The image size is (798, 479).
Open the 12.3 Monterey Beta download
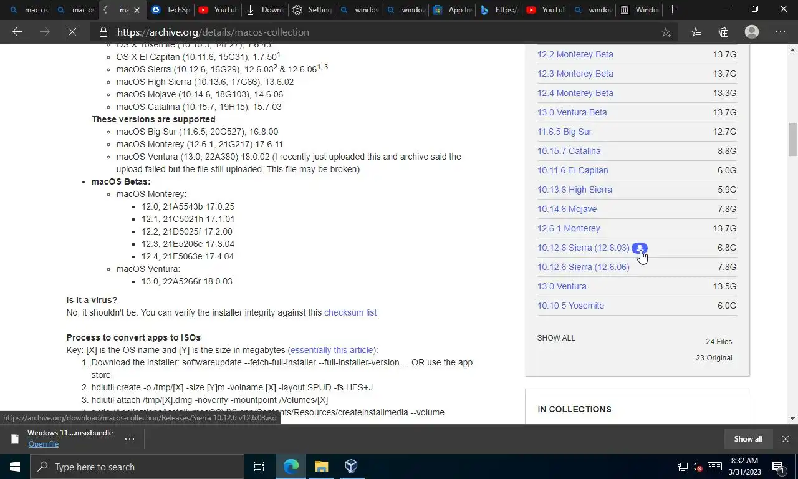pyautogui.click(x=575, y=74)
